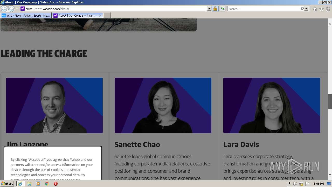This screenshot has height=187, width=332.
Task: Open the Chrome taskbar icon
Action: click(x=47, y=184)
